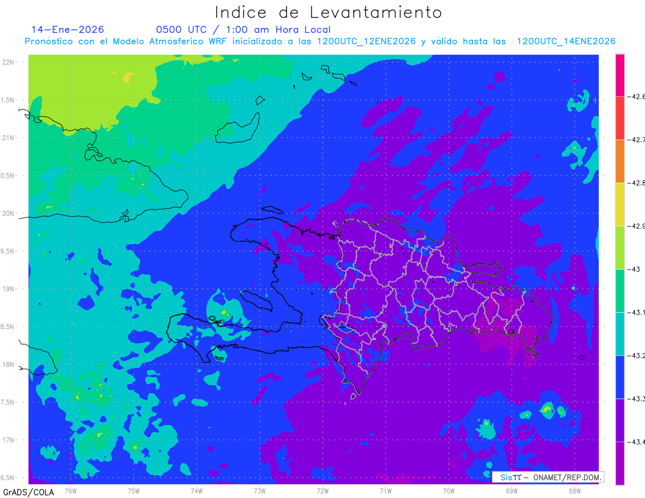Click the '-42.9' legend value
The height and width of the screenshot is (498, 645).
pos(636,226)
